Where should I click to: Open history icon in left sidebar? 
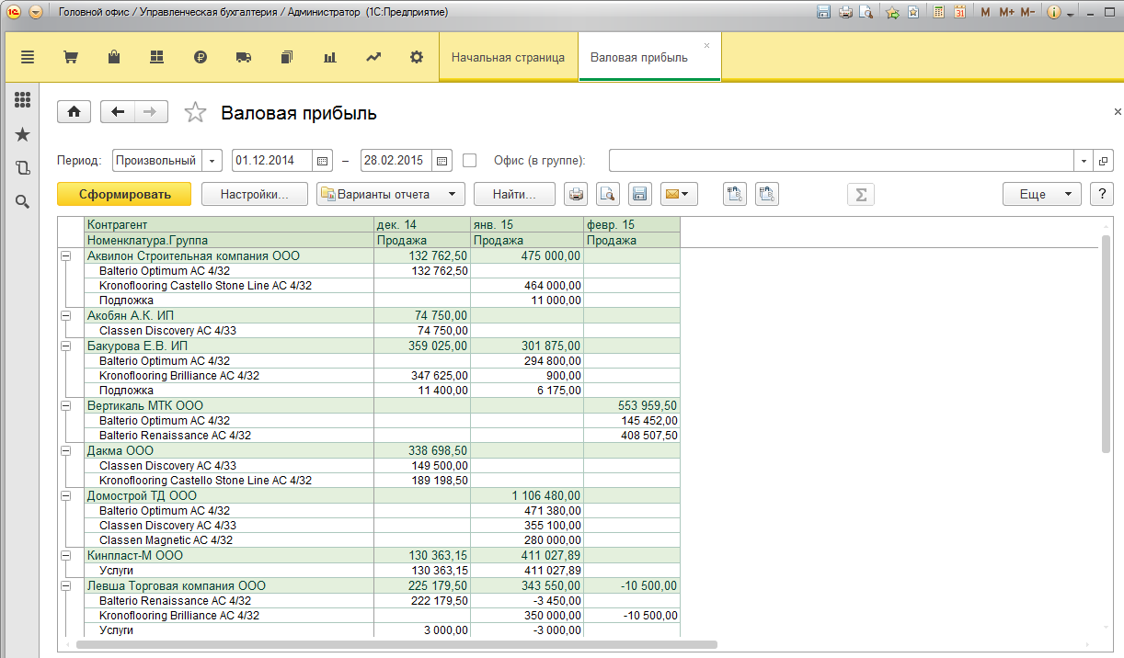(x=23, y=167)
